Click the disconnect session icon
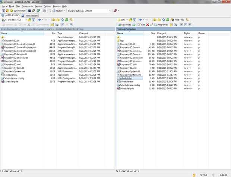This screenshot has height=177, width=231. tap(115, 11)
